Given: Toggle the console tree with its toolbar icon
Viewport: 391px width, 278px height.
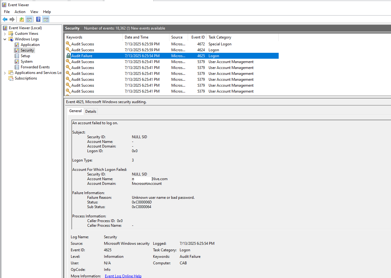Looking at the screenshot, I should pyautogui.click(x=29, y=19).
